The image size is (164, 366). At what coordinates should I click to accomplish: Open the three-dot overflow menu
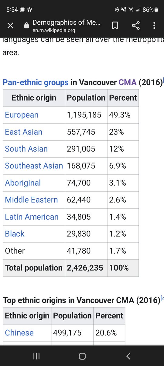154,26
